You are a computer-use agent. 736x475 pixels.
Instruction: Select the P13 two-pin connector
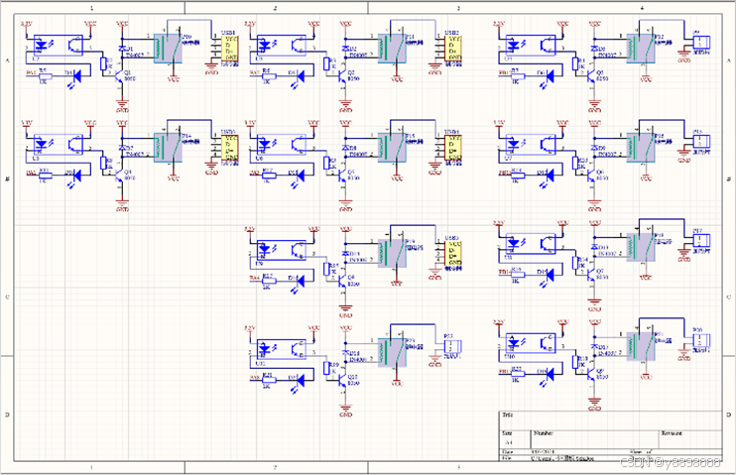[701, 141]
